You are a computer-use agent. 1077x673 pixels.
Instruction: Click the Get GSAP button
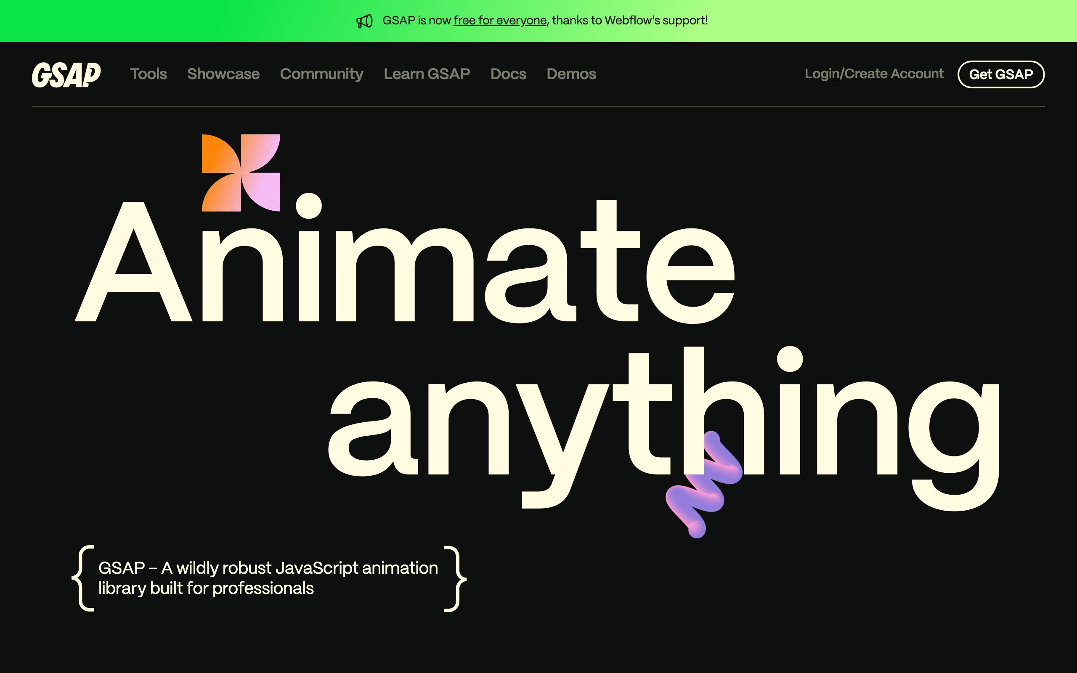coord(1001,74)
